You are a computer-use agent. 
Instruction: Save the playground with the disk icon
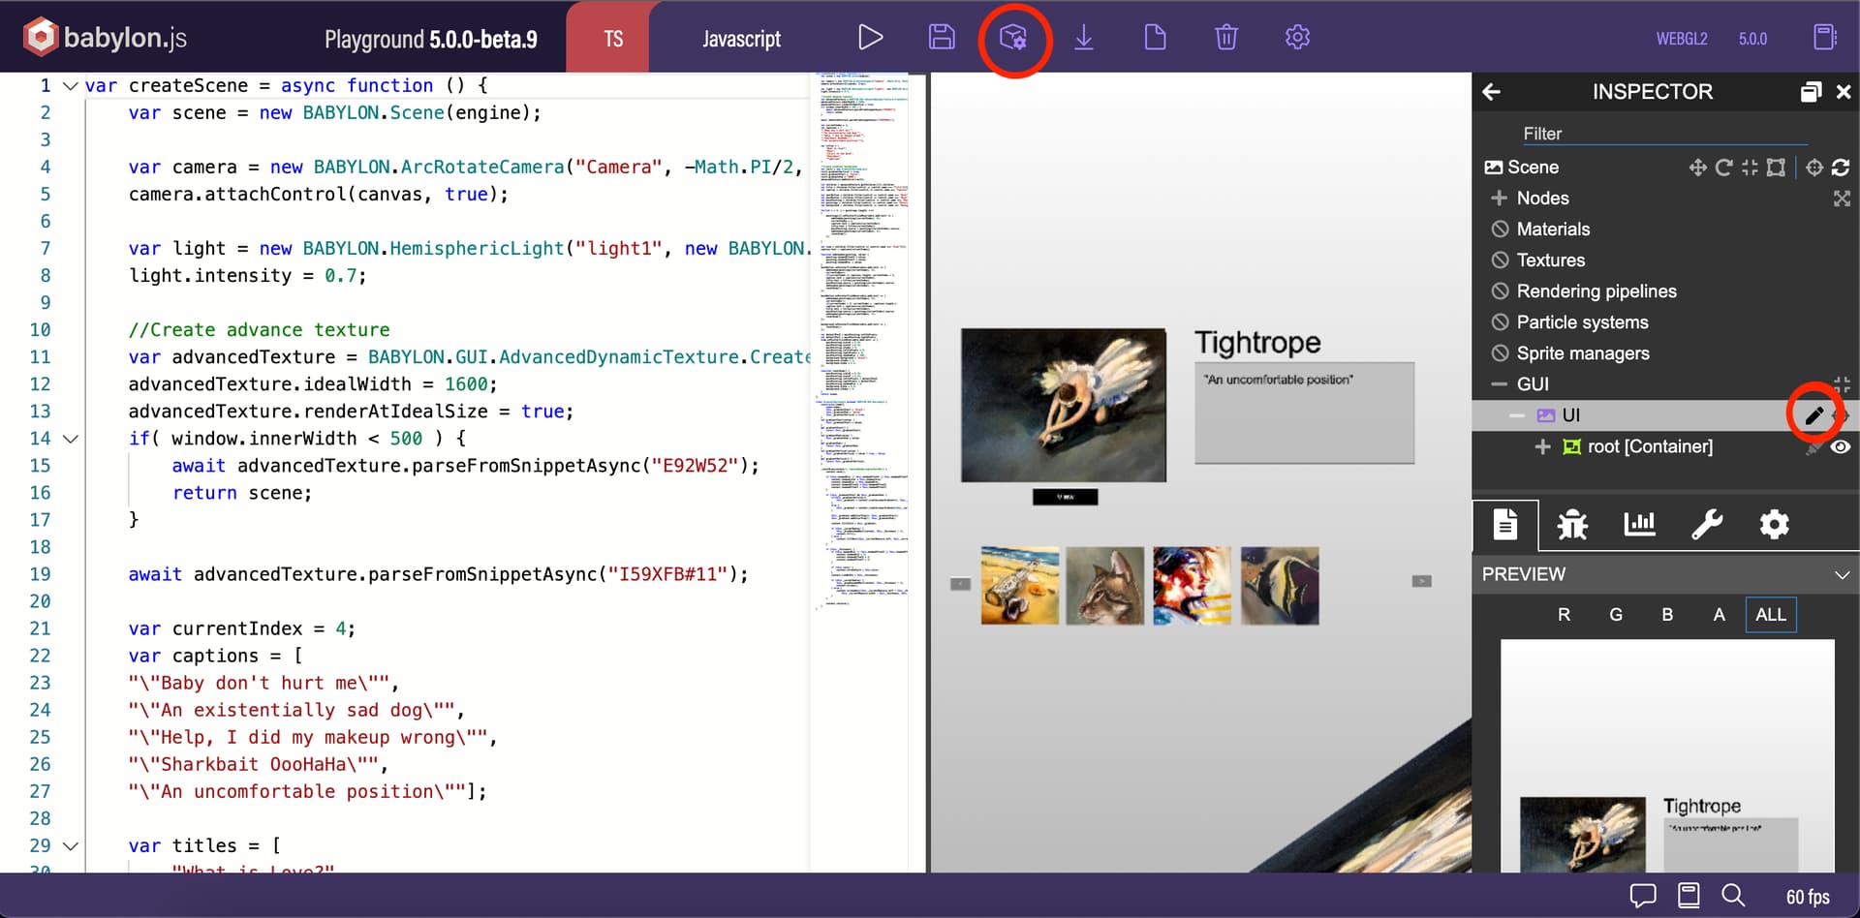941,37
